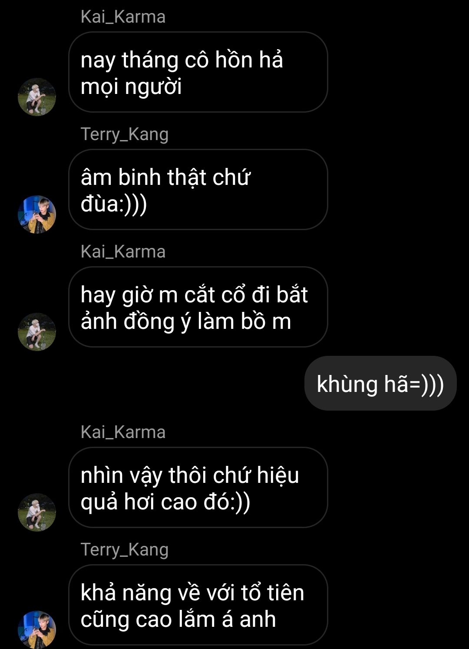This screenshot has width=469, height=649.
Task: Tap the 'khả năng về với tổ tiên' message
Action: pos(198,605)
